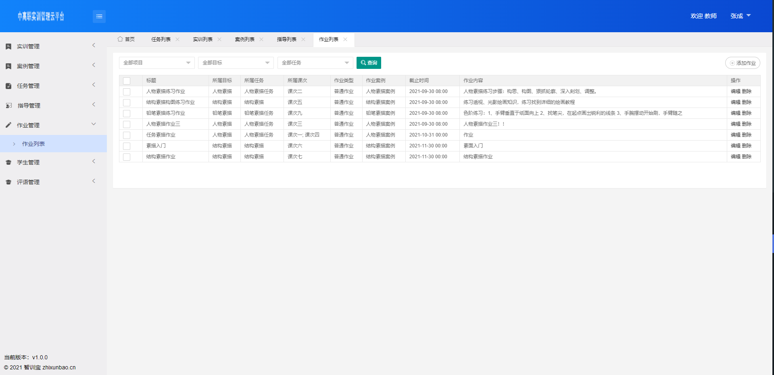This screenshot has width=774, height=375.
Task: Expand the 张成 user dropdown menu
Action: tap(740, 16)
